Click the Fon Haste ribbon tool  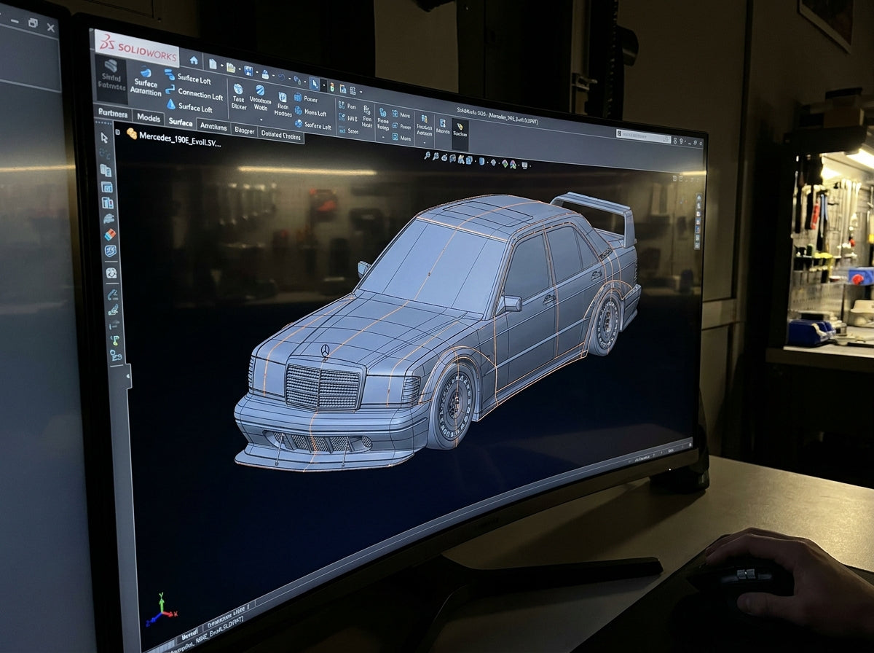pyautogui.click(x=367, y=117)
